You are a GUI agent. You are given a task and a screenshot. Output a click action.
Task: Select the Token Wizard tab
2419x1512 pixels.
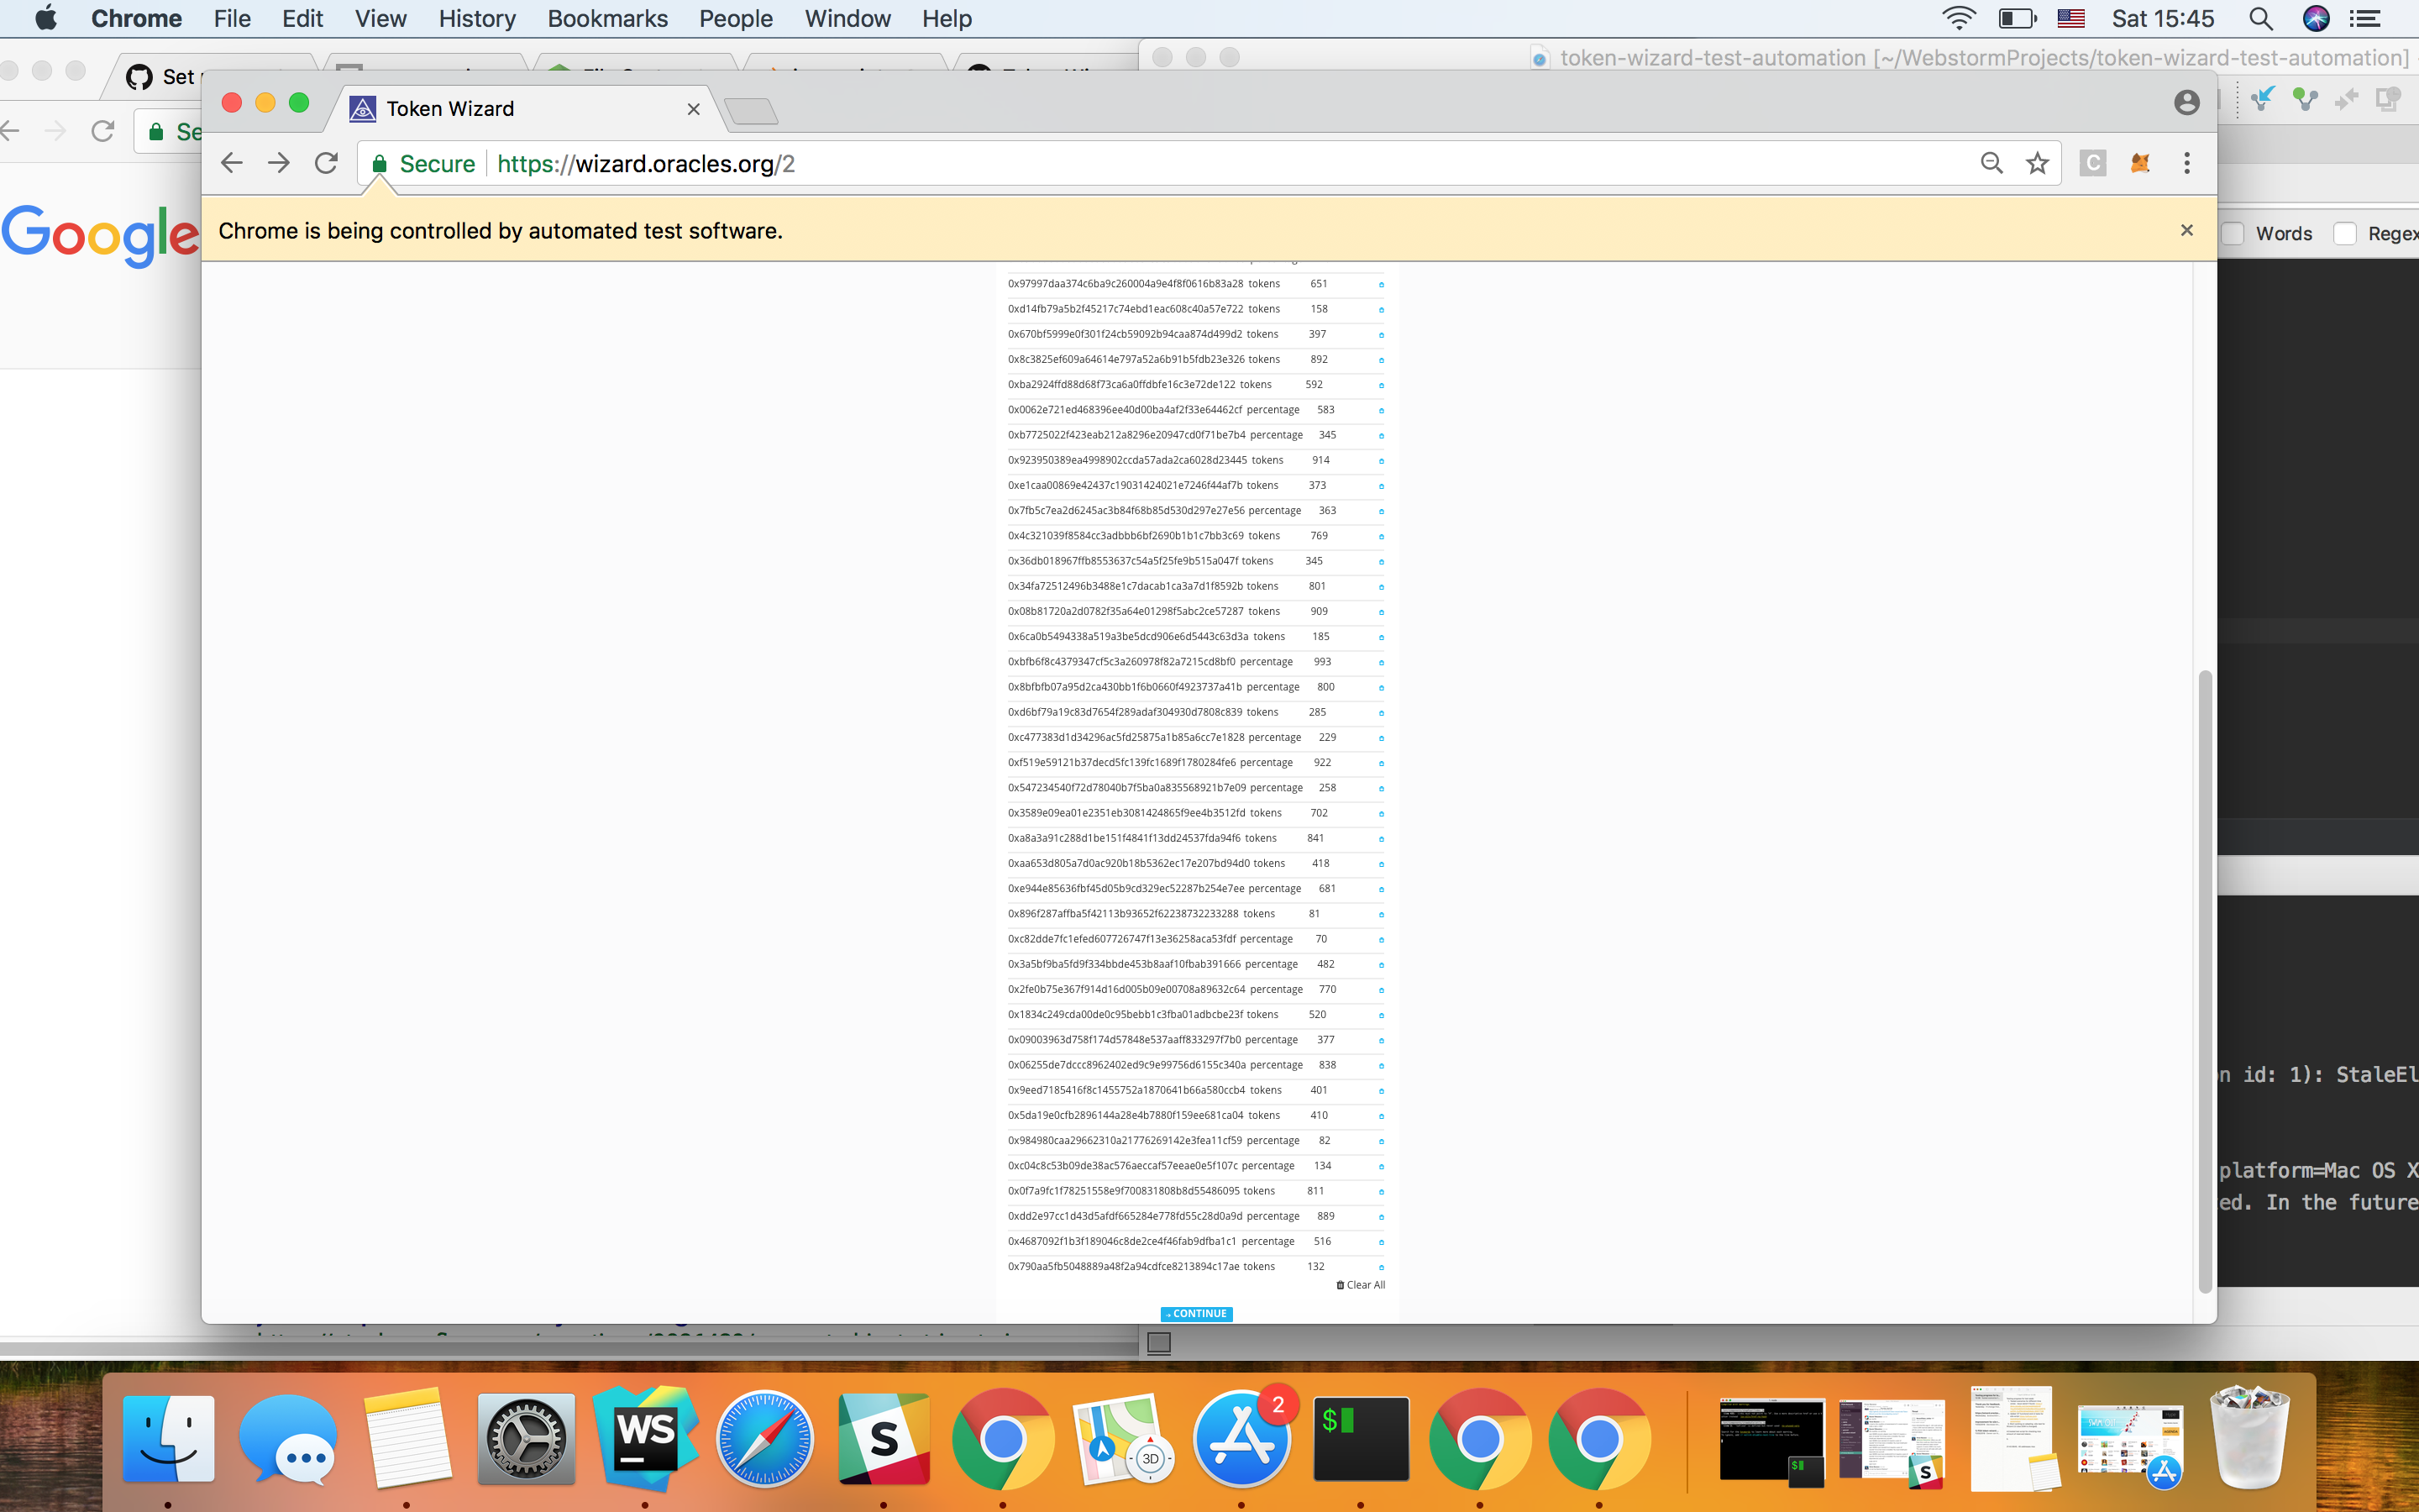(x=450, y=109)
